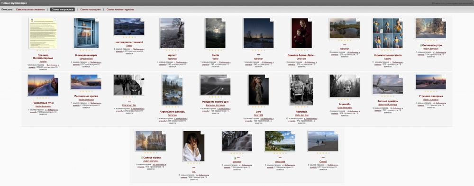The height and width of the screenshot is (186, 474).
Task: Open the window reflection photo thumbnail
Action: tap(86, 33)
